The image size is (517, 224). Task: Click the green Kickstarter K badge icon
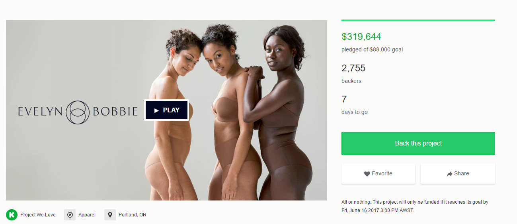[x=12, y=215]
